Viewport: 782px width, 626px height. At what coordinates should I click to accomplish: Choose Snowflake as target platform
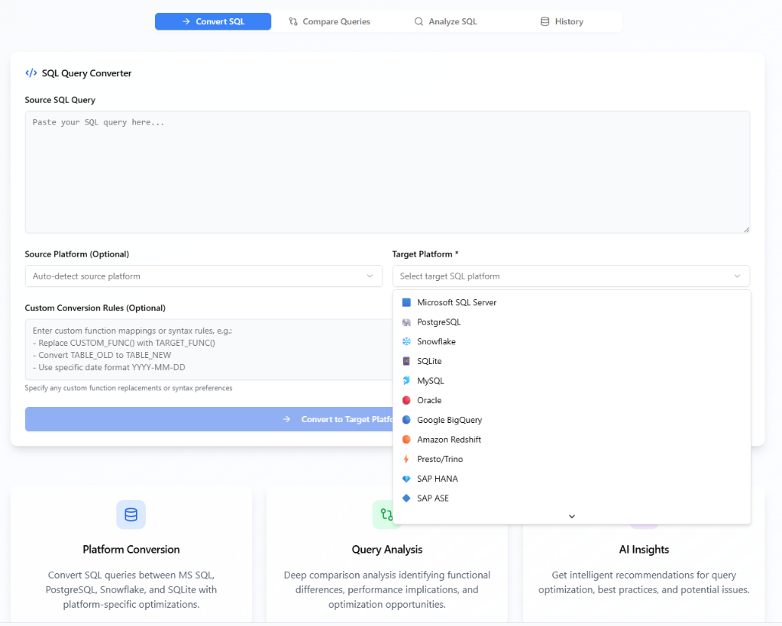tap(571, 341)
